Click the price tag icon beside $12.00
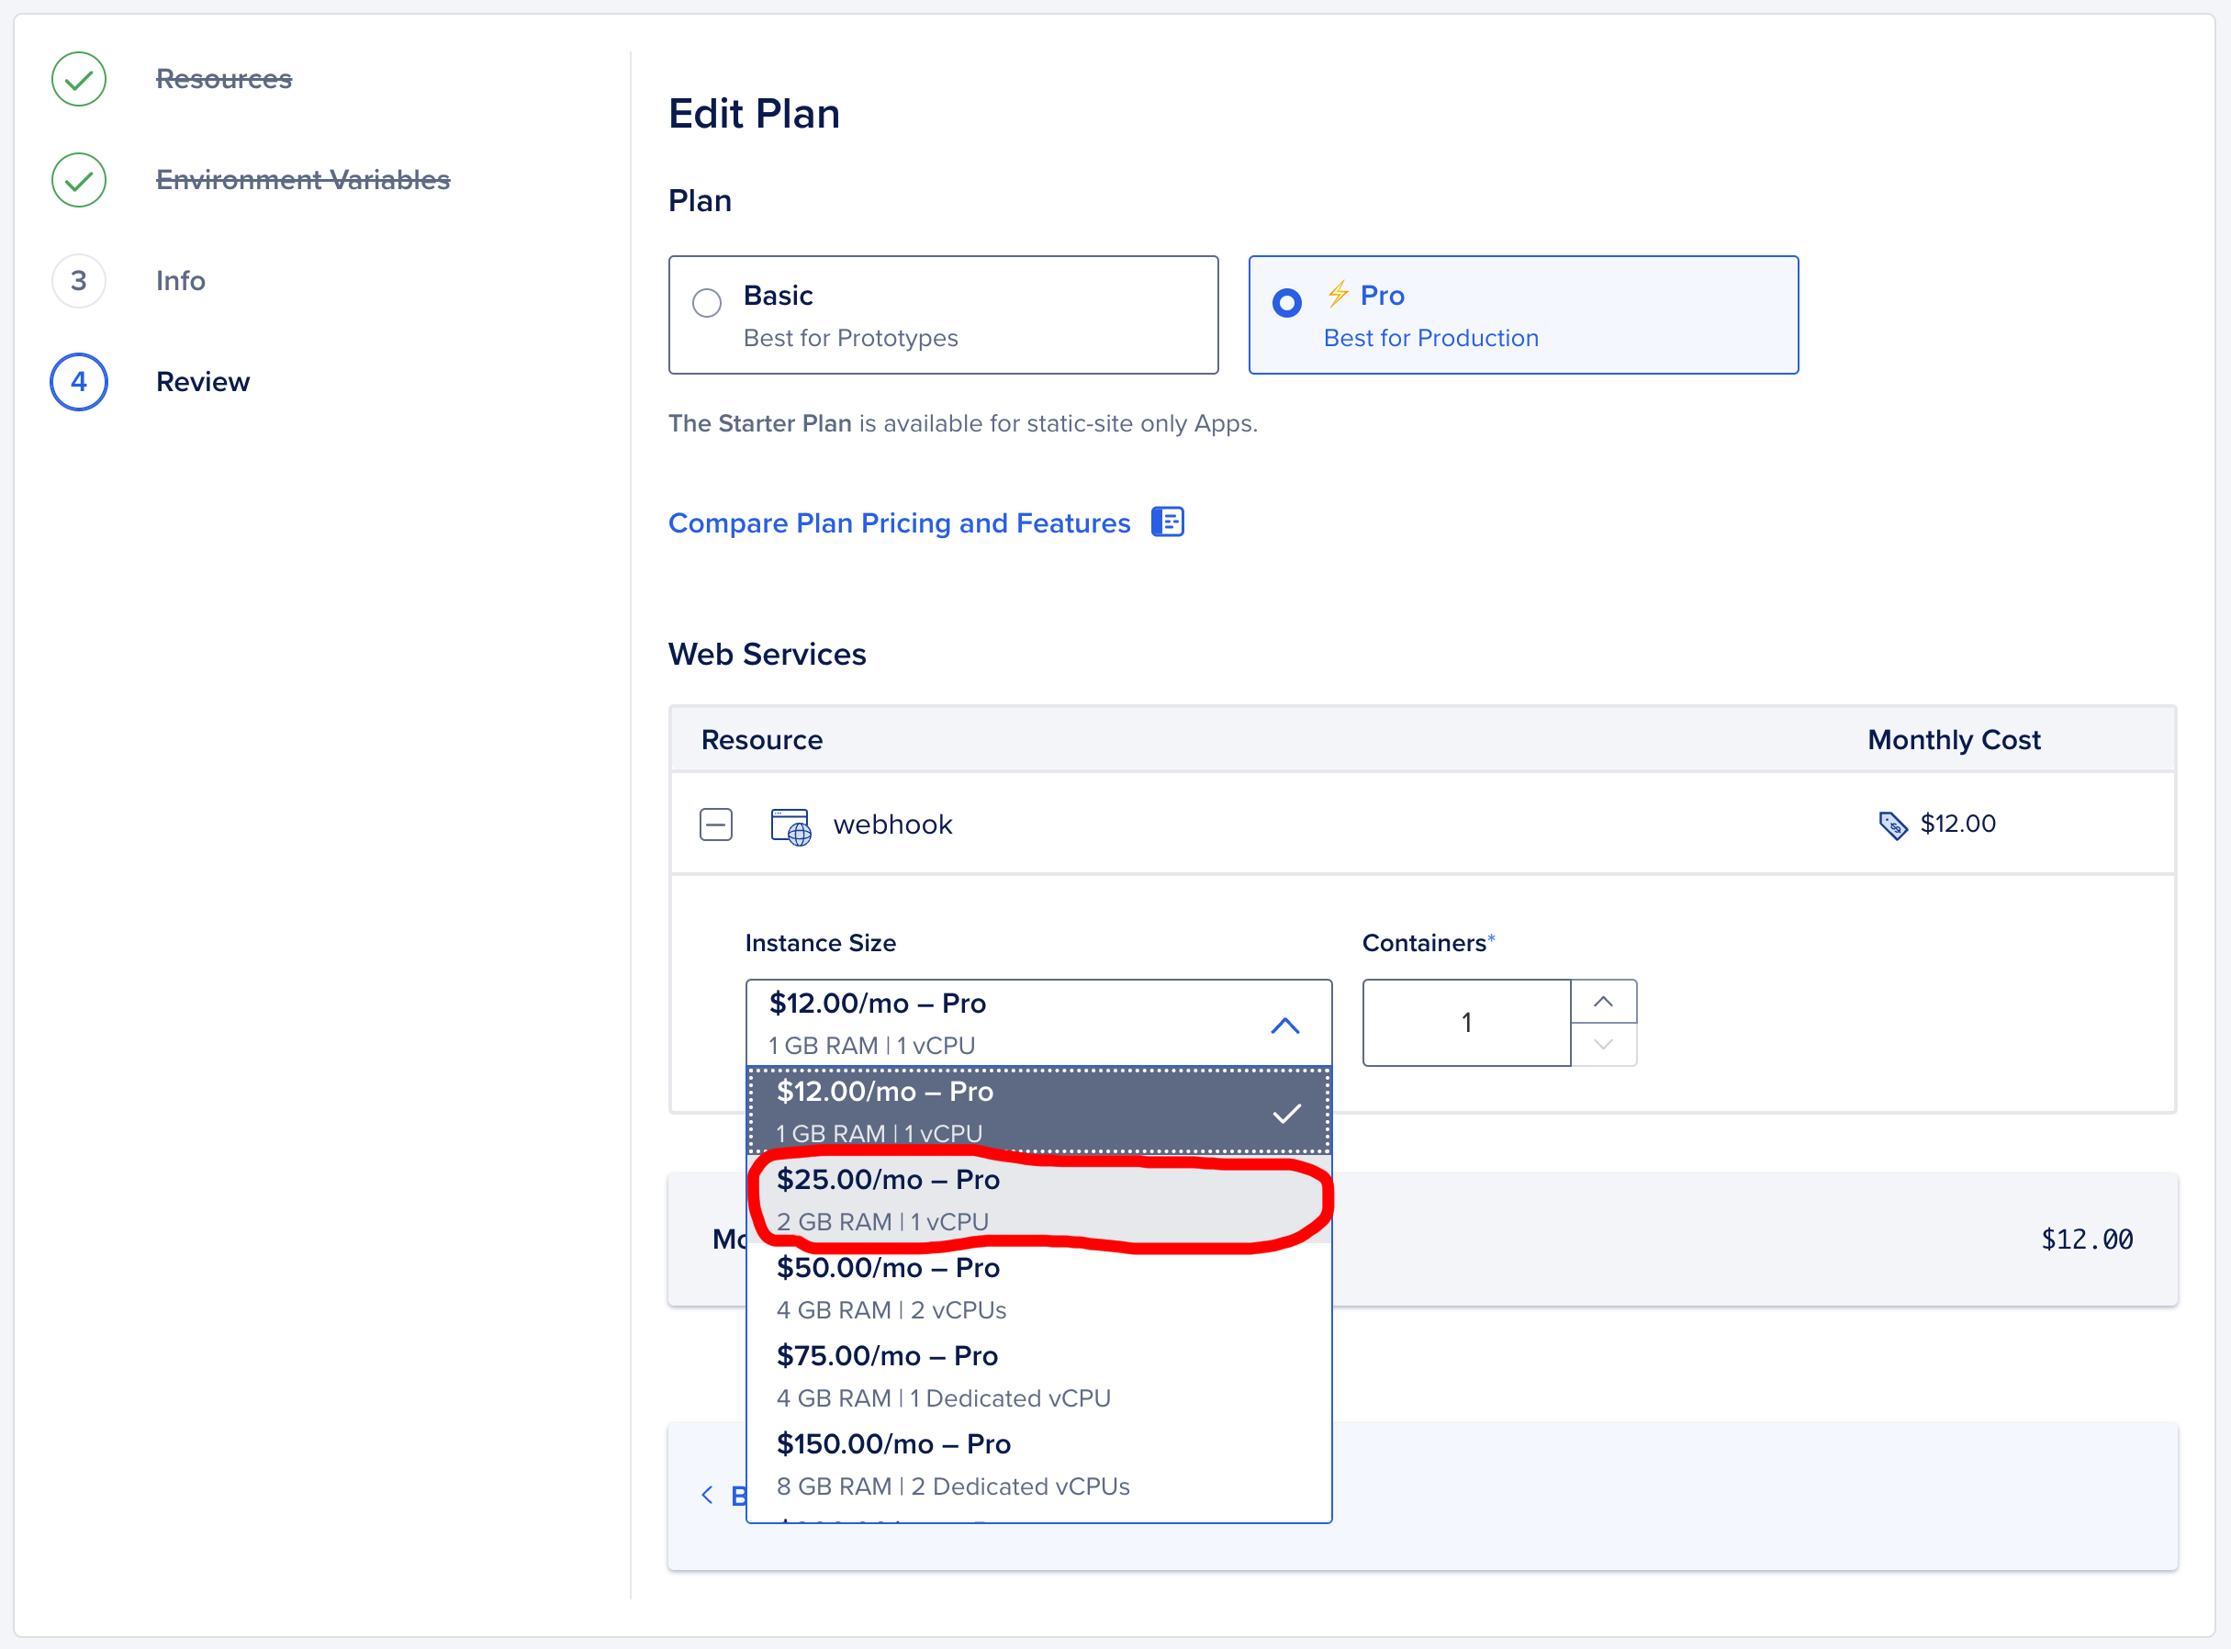The image size is (2231, 1649). tap(1892, 824)
